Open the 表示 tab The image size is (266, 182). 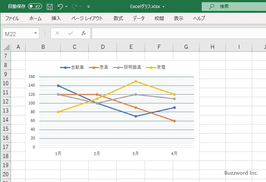178,18
